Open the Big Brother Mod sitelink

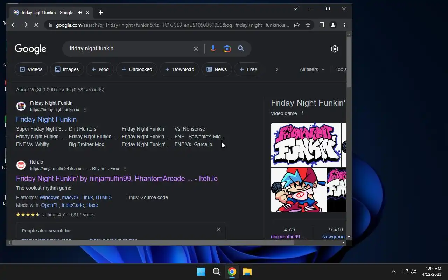(86, 144)
